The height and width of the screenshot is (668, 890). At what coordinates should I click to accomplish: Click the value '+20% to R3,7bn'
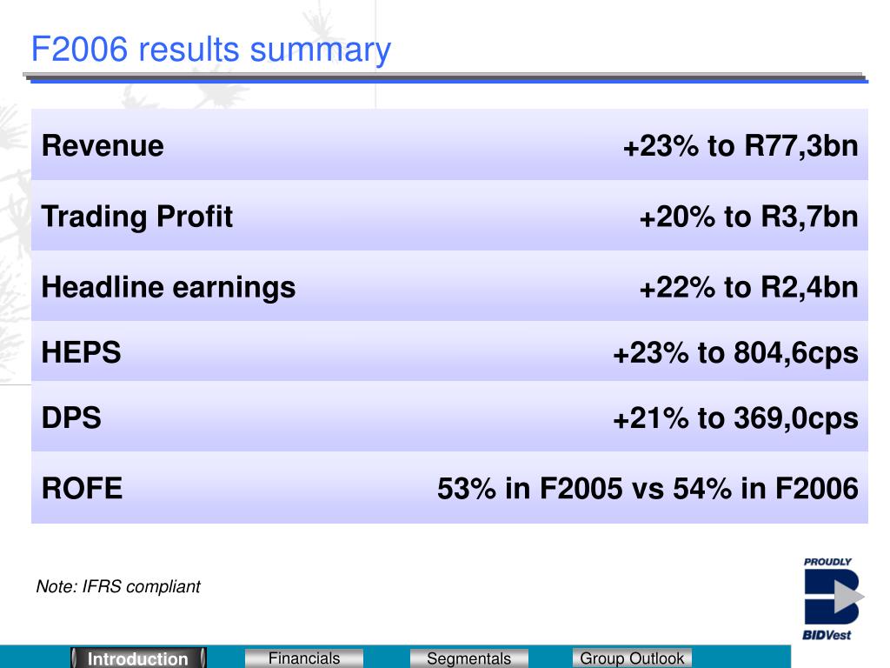(748, 217)
